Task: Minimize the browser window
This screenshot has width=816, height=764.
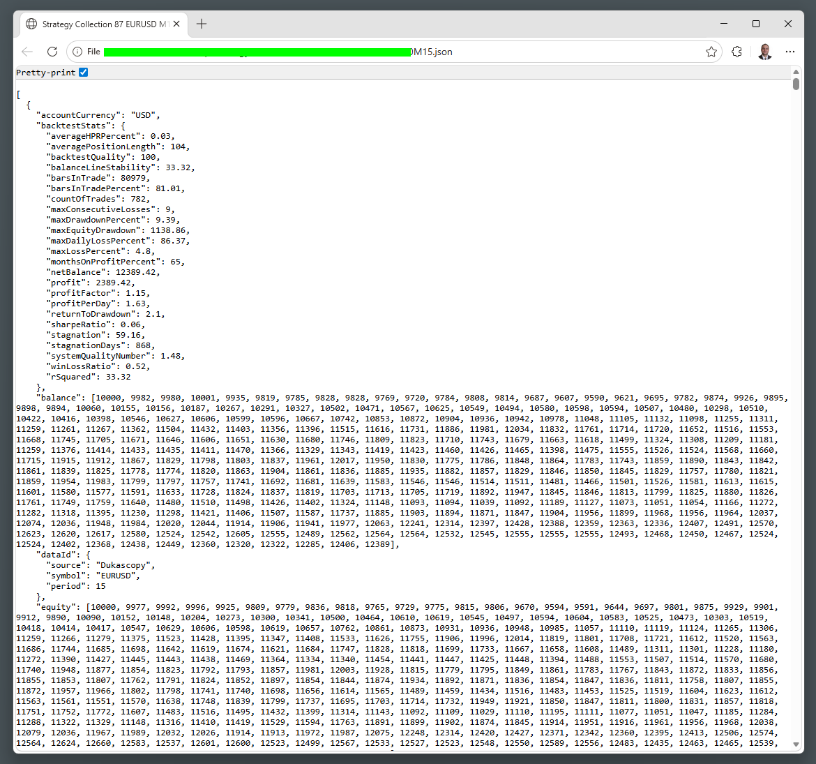Action: (x=723, y=24)
